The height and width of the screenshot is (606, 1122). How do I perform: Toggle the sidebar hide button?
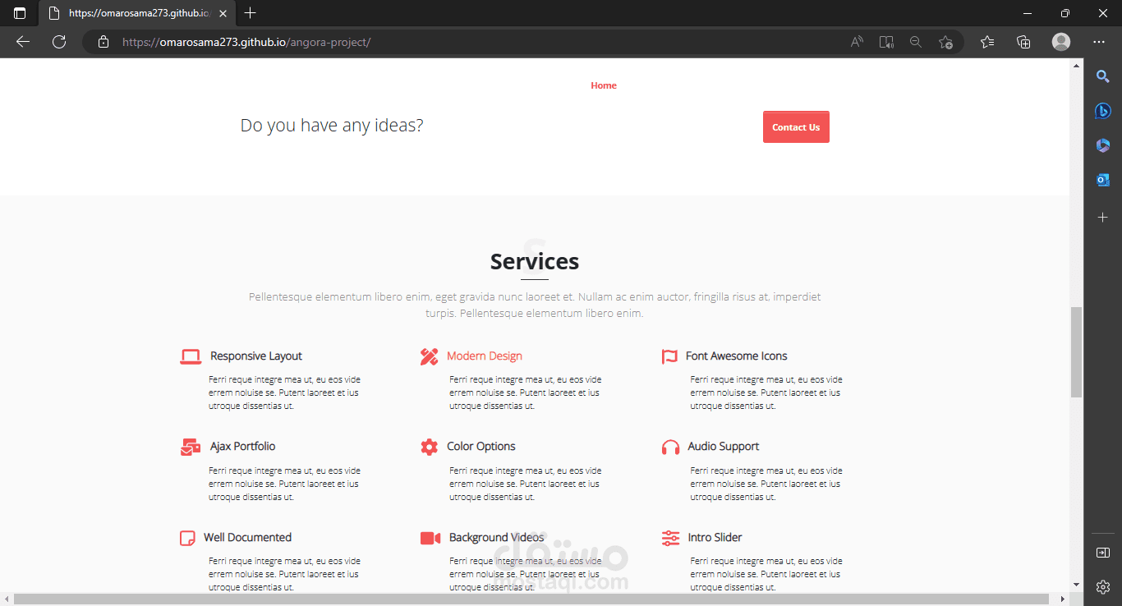[x=1103, y=553]
